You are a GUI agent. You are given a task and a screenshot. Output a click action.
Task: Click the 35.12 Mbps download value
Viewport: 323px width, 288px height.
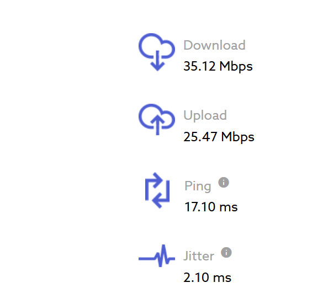click(218, 67)
